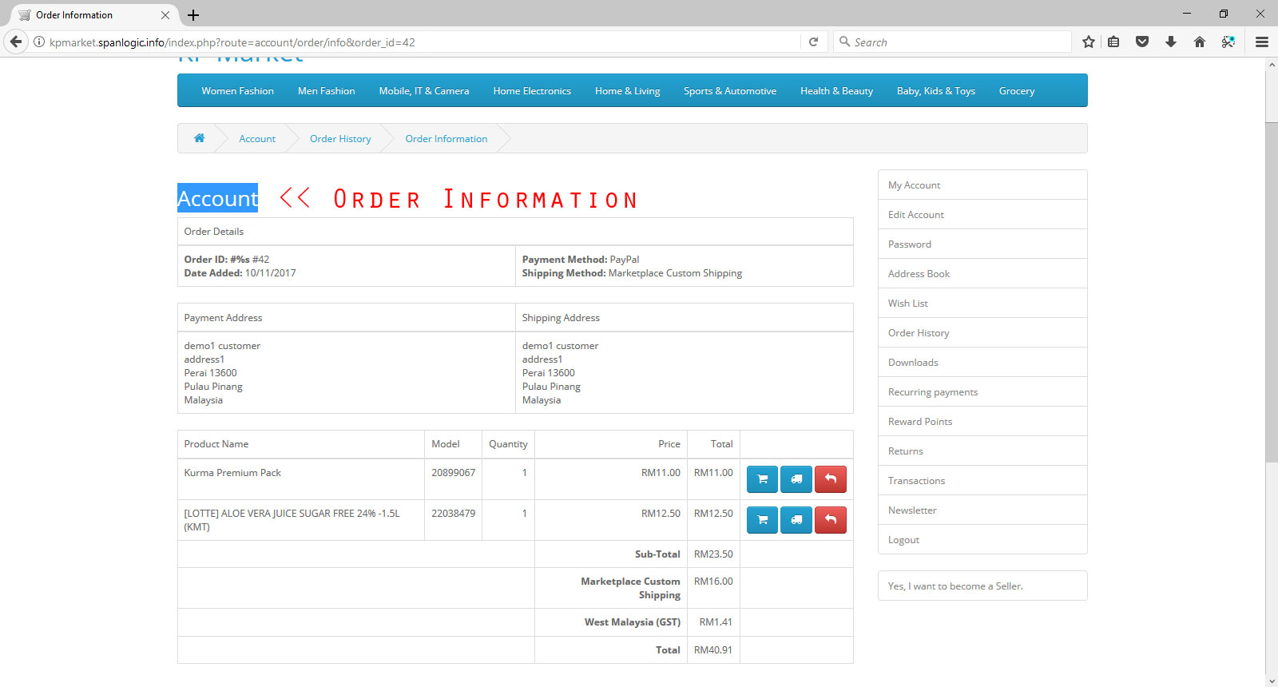Open Home & Living category
This screenshot has height=687, width=1278.
coord(628,91)
